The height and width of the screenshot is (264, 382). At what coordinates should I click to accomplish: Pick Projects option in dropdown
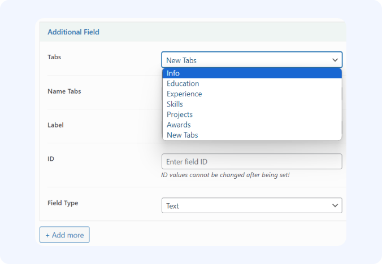pyautogui.click(x=252, y=115)
